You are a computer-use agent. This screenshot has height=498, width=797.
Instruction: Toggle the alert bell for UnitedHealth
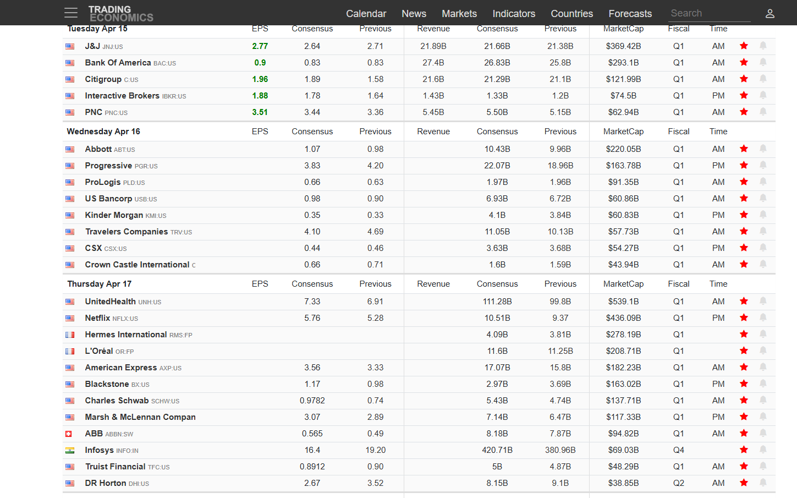tap(763, 301)
